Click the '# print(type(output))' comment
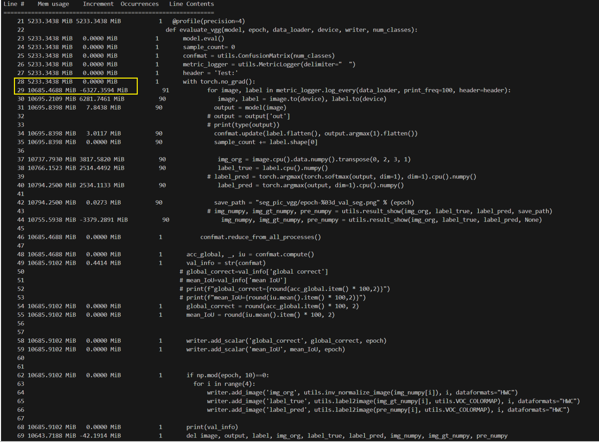This screenshot has width=599, height=442. 243,125
